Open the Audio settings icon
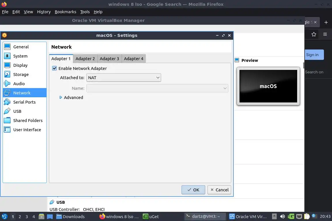Screen dimensions: 332x221 (x=7, y=83)
